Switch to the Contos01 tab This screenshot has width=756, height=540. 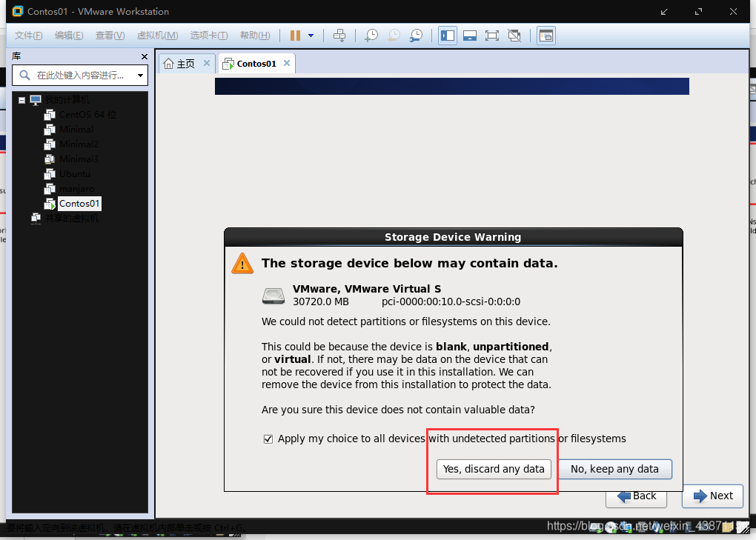tap(256, 64)
